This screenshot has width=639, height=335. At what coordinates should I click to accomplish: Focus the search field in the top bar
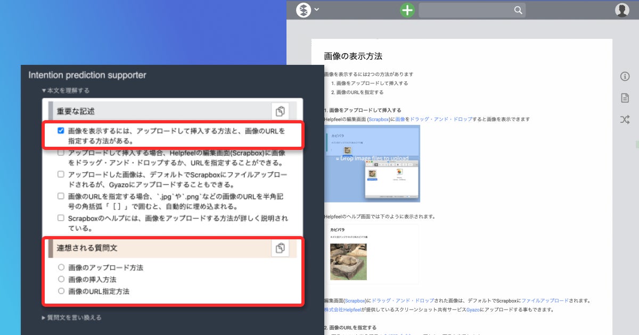coord(472,10)
